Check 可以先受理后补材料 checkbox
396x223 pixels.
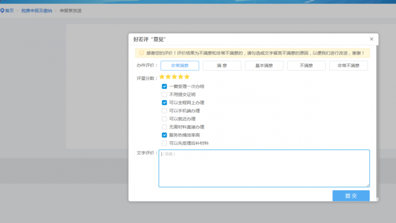(164, 143)
